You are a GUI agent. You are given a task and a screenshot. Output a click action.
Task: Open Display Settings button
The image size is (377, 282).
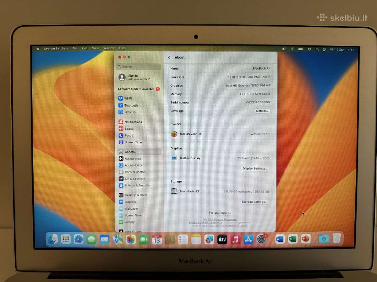[255, 169]
